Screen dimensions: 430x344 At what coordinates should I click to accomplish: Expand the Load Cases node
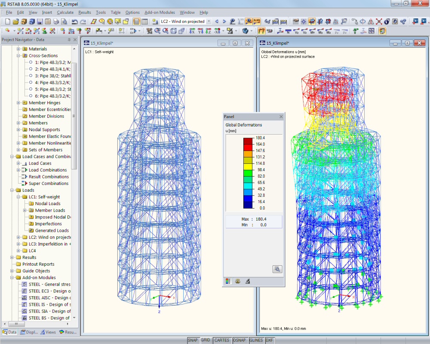(x=18, y=163)
